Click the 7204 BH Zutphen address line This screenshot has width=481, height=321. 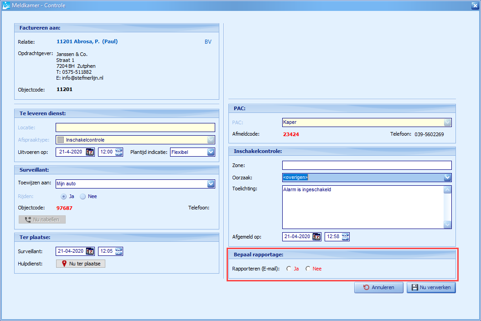pyautogui.click(x=76, y=66)
